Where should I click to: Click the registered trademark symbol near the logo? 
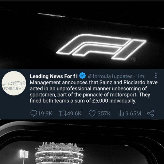point(134,60)
